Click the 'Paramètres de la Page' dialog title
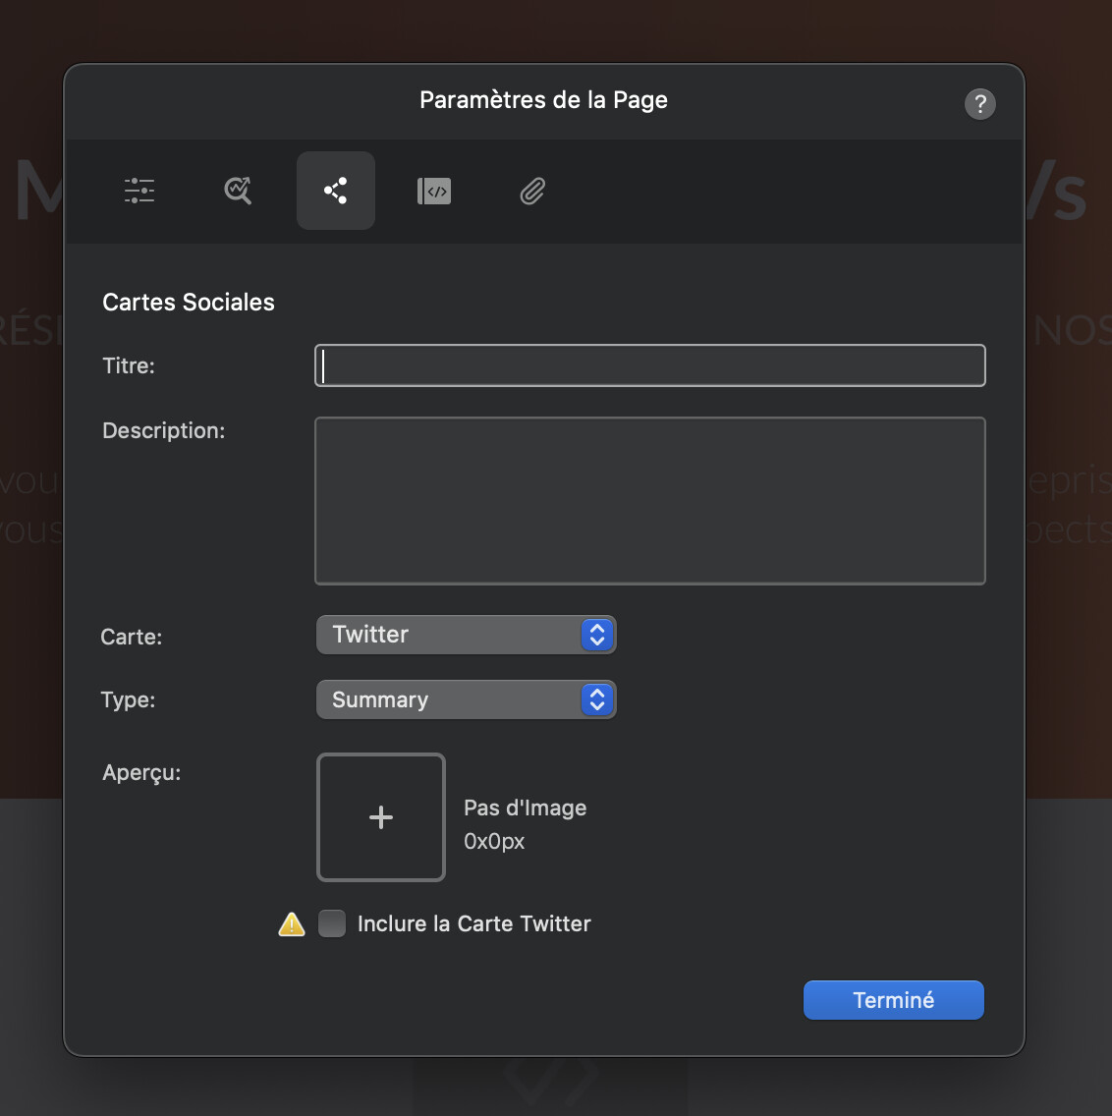 tap(543, 100)
